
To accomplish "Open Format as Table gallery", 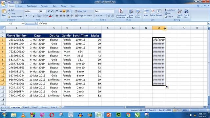I will click(x=130, y=13).
